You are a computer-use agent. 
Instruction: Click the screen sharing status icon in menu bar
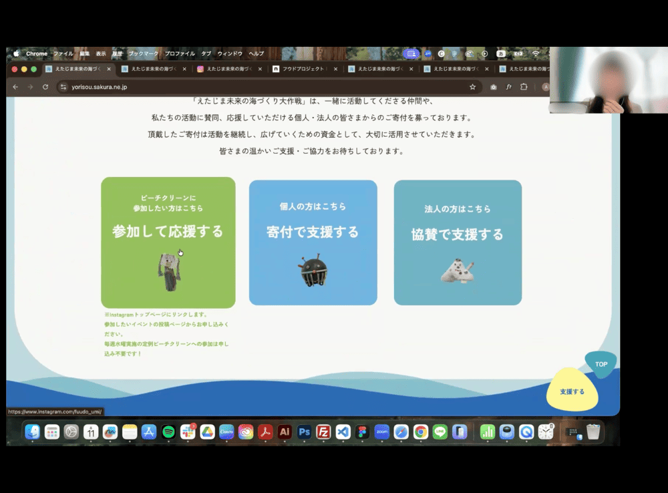pos(411,53)
